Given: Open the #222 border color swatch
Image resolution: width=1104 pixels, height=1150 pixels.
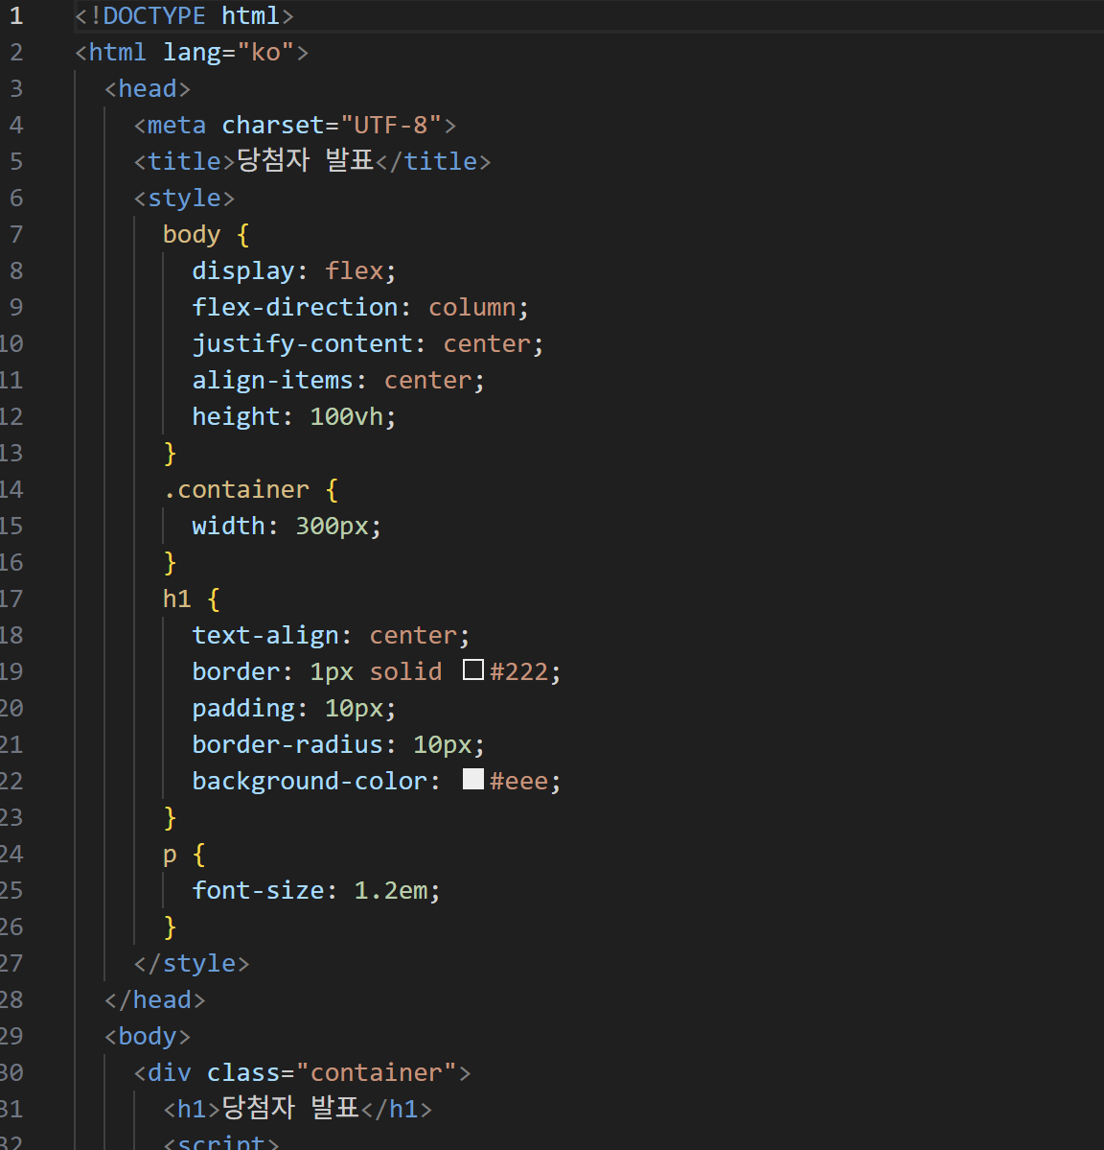Looking at the screenshot, I should [473, 669].
